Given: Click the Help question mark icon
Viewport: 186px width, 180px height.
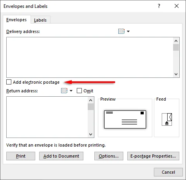Looking at the screenshot, I should click(x=159, y=6).
